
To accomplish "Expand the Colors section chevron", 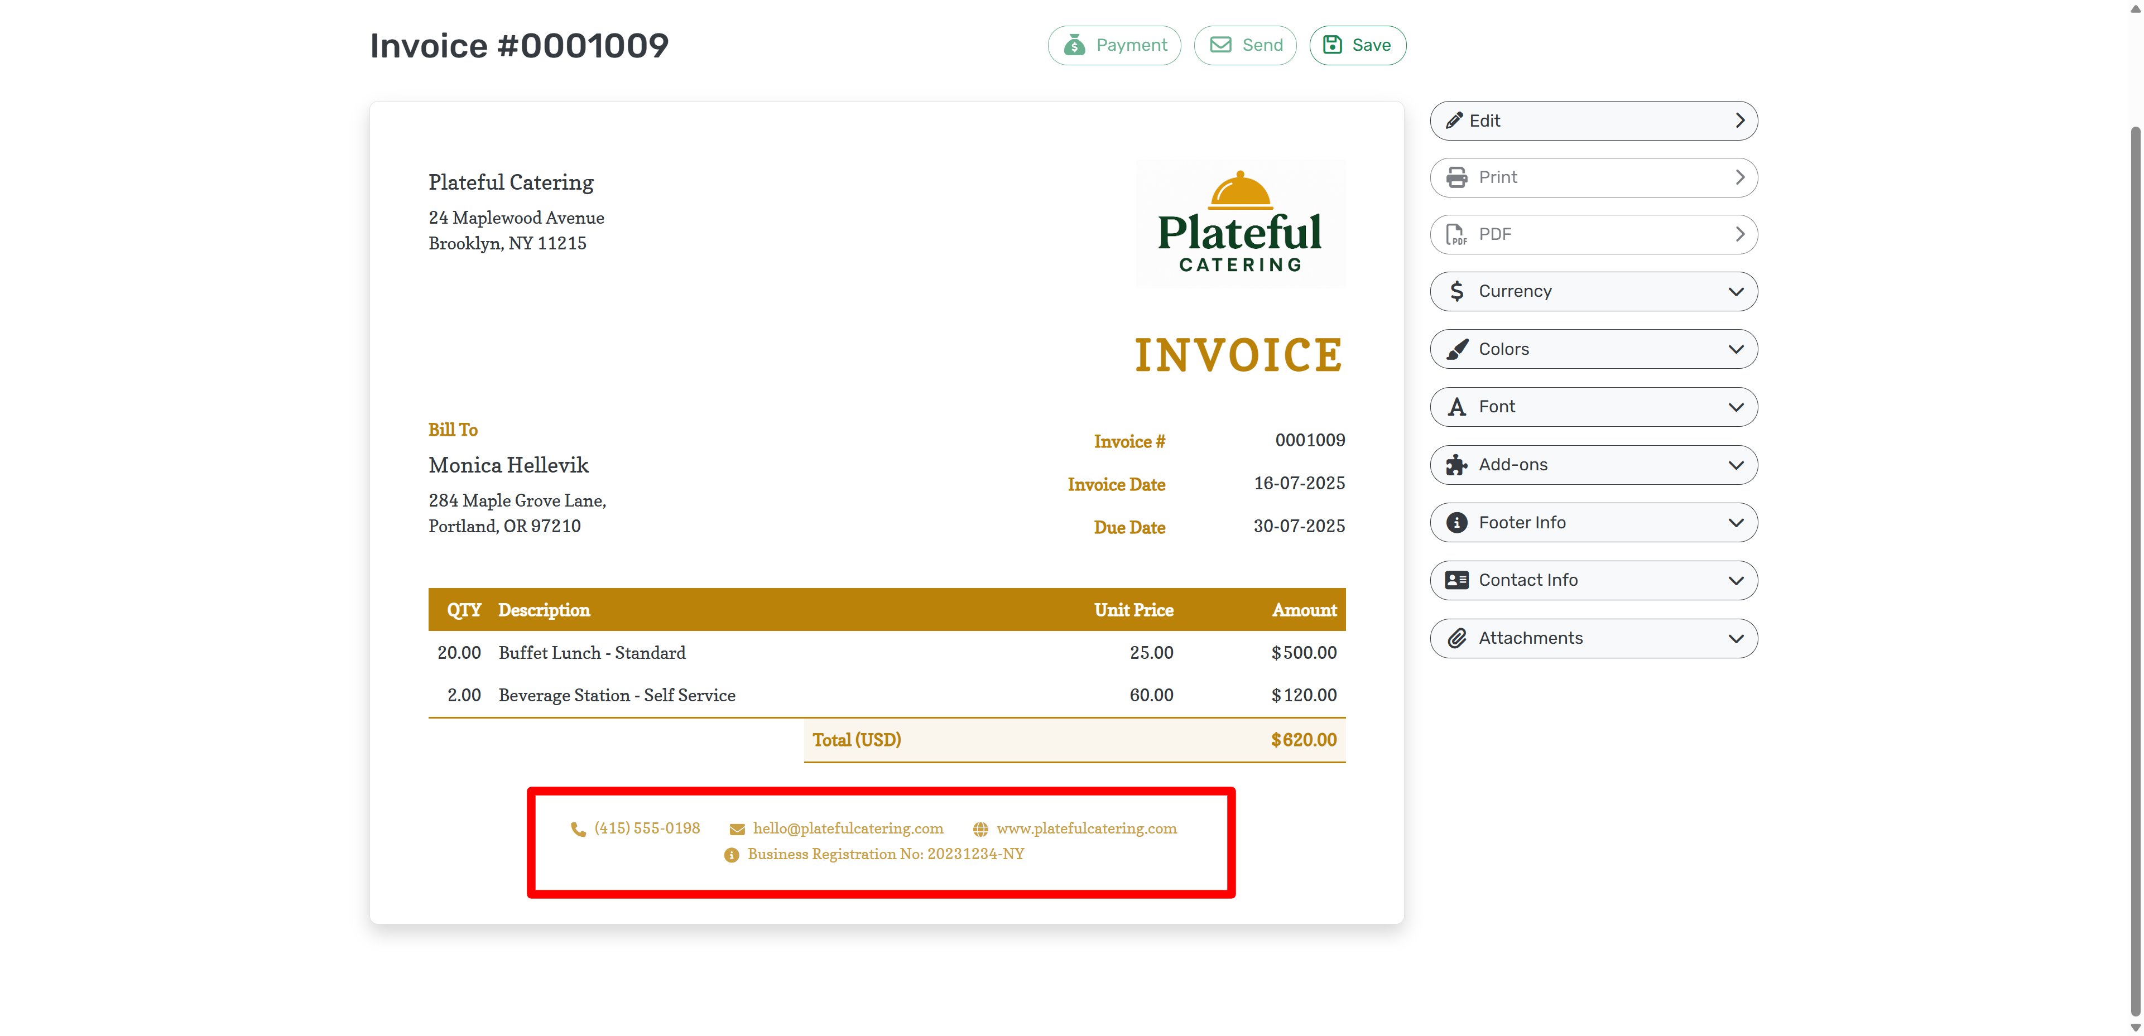I will (1736, 349).
